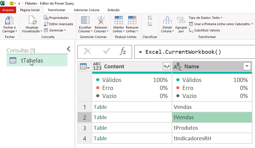This screenshot has width=255, height=148.
Task: Click Substituir Valores button
Action: [x=205, y=30]
